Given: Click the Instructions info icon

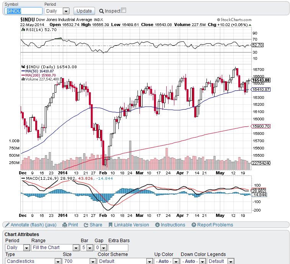Looking at the screenshot, I should click(157, 225).
